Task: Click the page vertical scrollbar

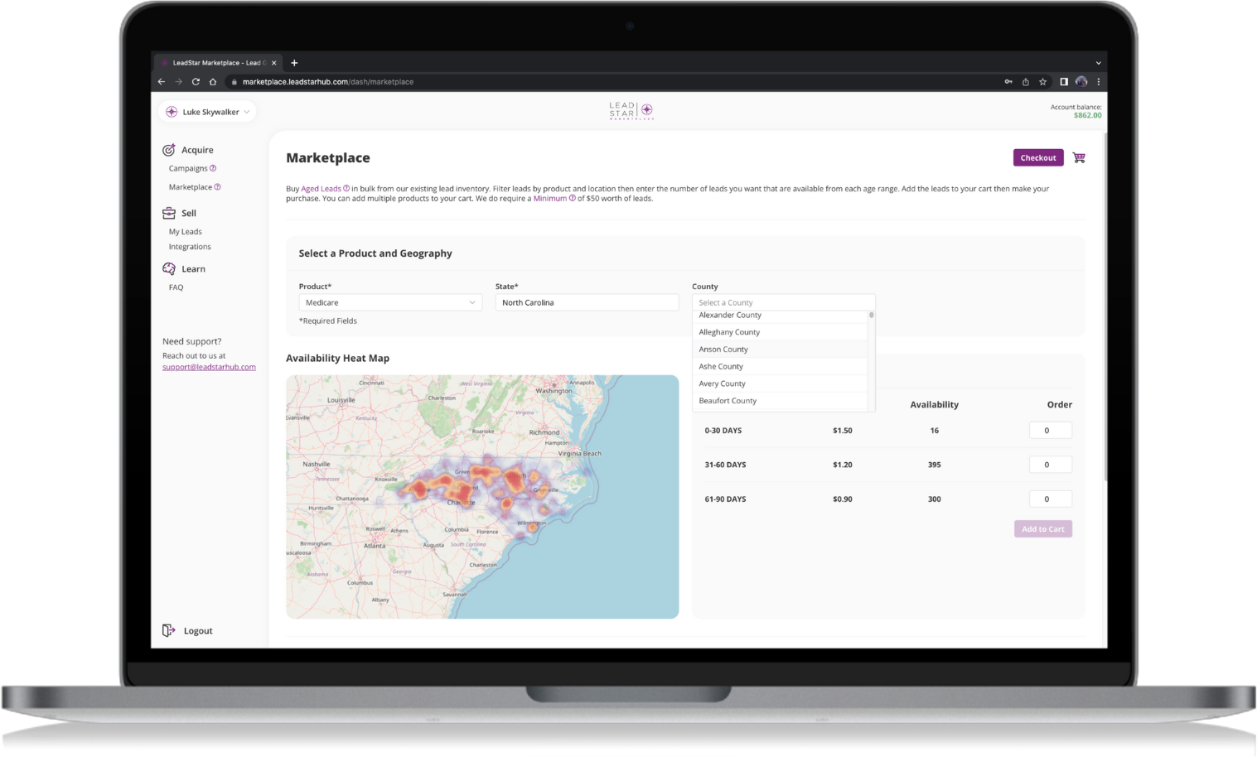Action: tap(1105, 306)
